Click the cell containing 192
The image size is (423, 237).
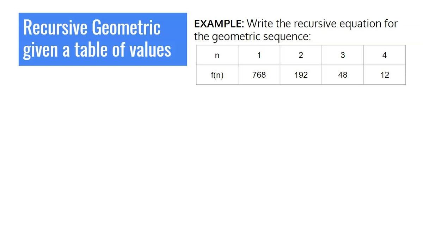(301, 75)
